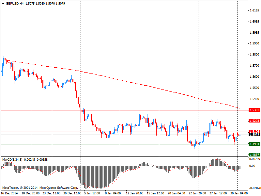Click the 18 Dec 20:00 time label
The height and width of the screenshot is (196, 261).
tap(31, 193)
